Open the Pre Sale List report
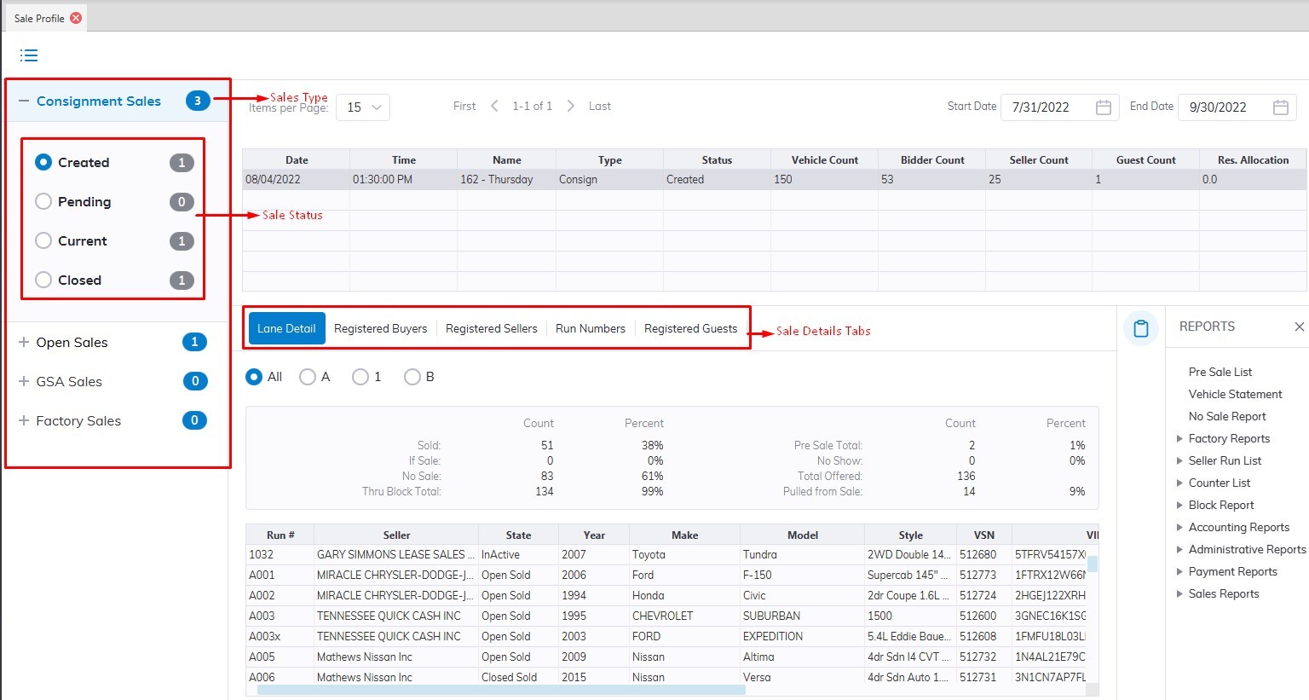This screenshot has height=700, width=1309. (x=1220, y=373)
